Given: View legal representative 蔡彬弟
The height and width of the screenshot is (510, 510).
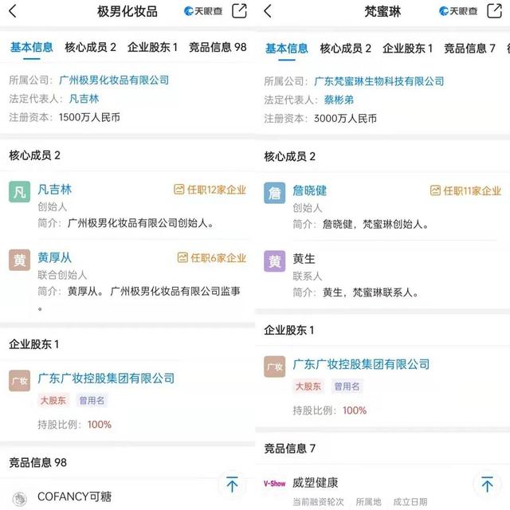Looking at the screenshot, I should coord(339,100).
